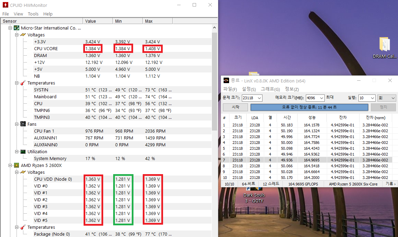Click the 성능 column header in LinX
The image size is (398, 237).
click(x=312, y=117)
